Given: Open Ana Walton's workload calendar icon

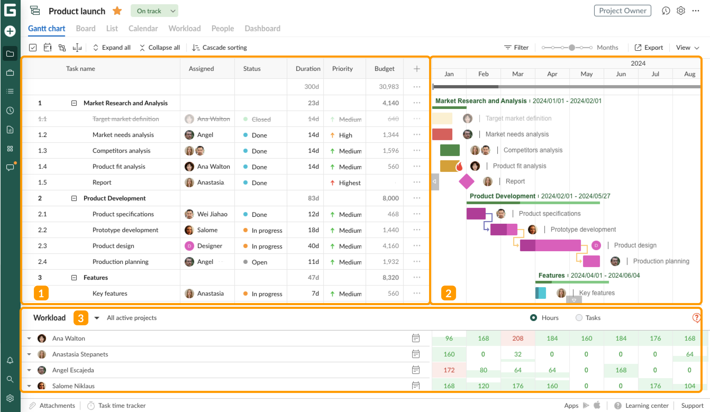Looking at the screenshot, I should [416, 338].
